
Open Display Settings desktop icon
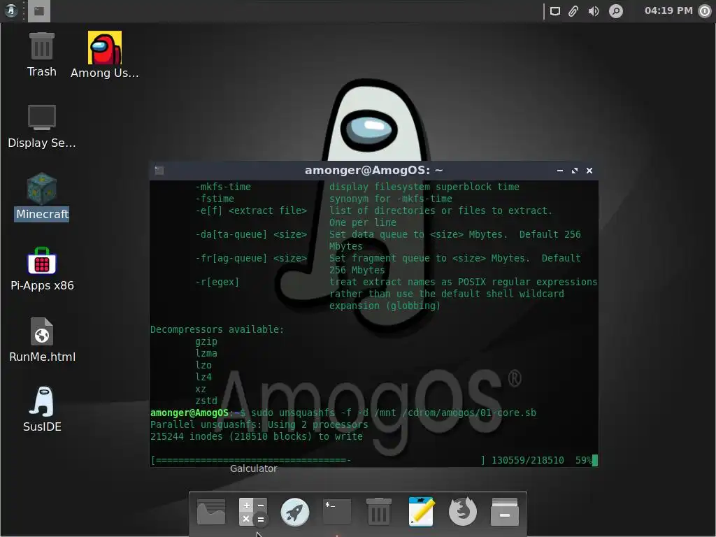click(x=41, y=126)
